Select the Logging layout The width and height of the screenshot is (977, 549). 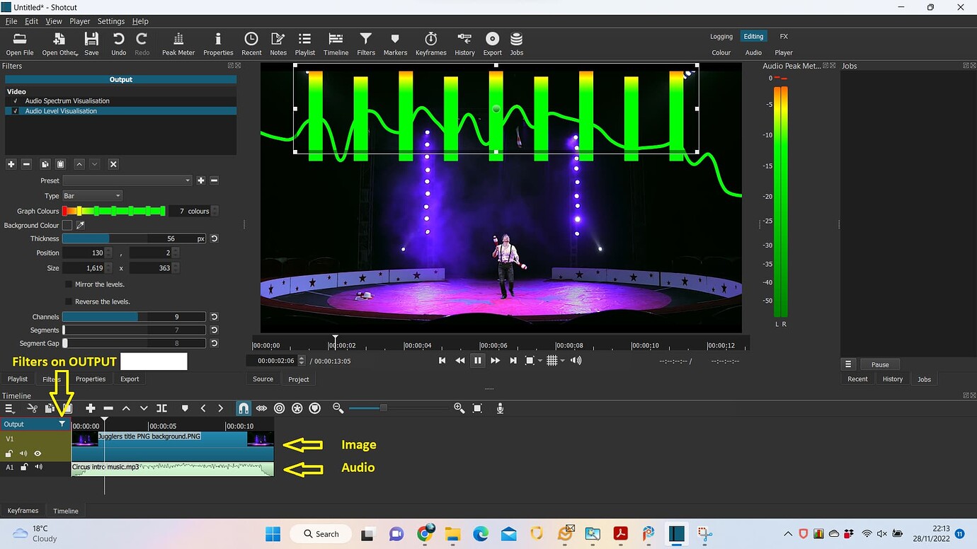tap(721, 36)
